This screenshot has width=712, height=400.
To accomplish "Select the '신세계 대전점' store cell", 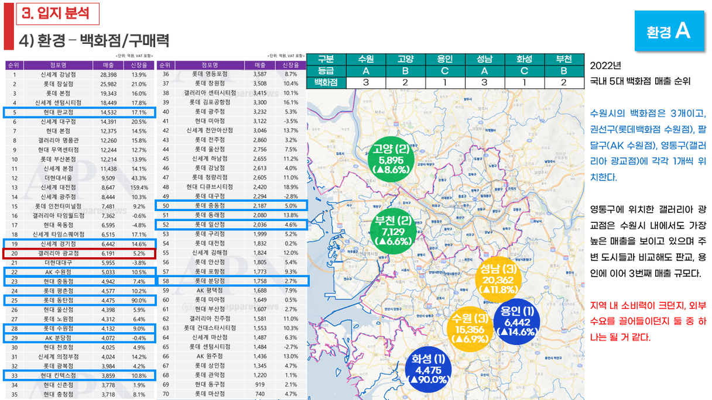I will point(59,187).
